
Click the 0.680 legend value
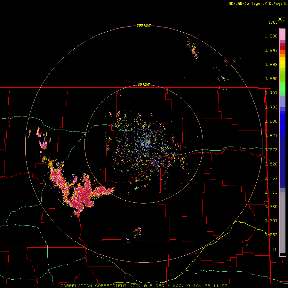[x=271, y=121]
